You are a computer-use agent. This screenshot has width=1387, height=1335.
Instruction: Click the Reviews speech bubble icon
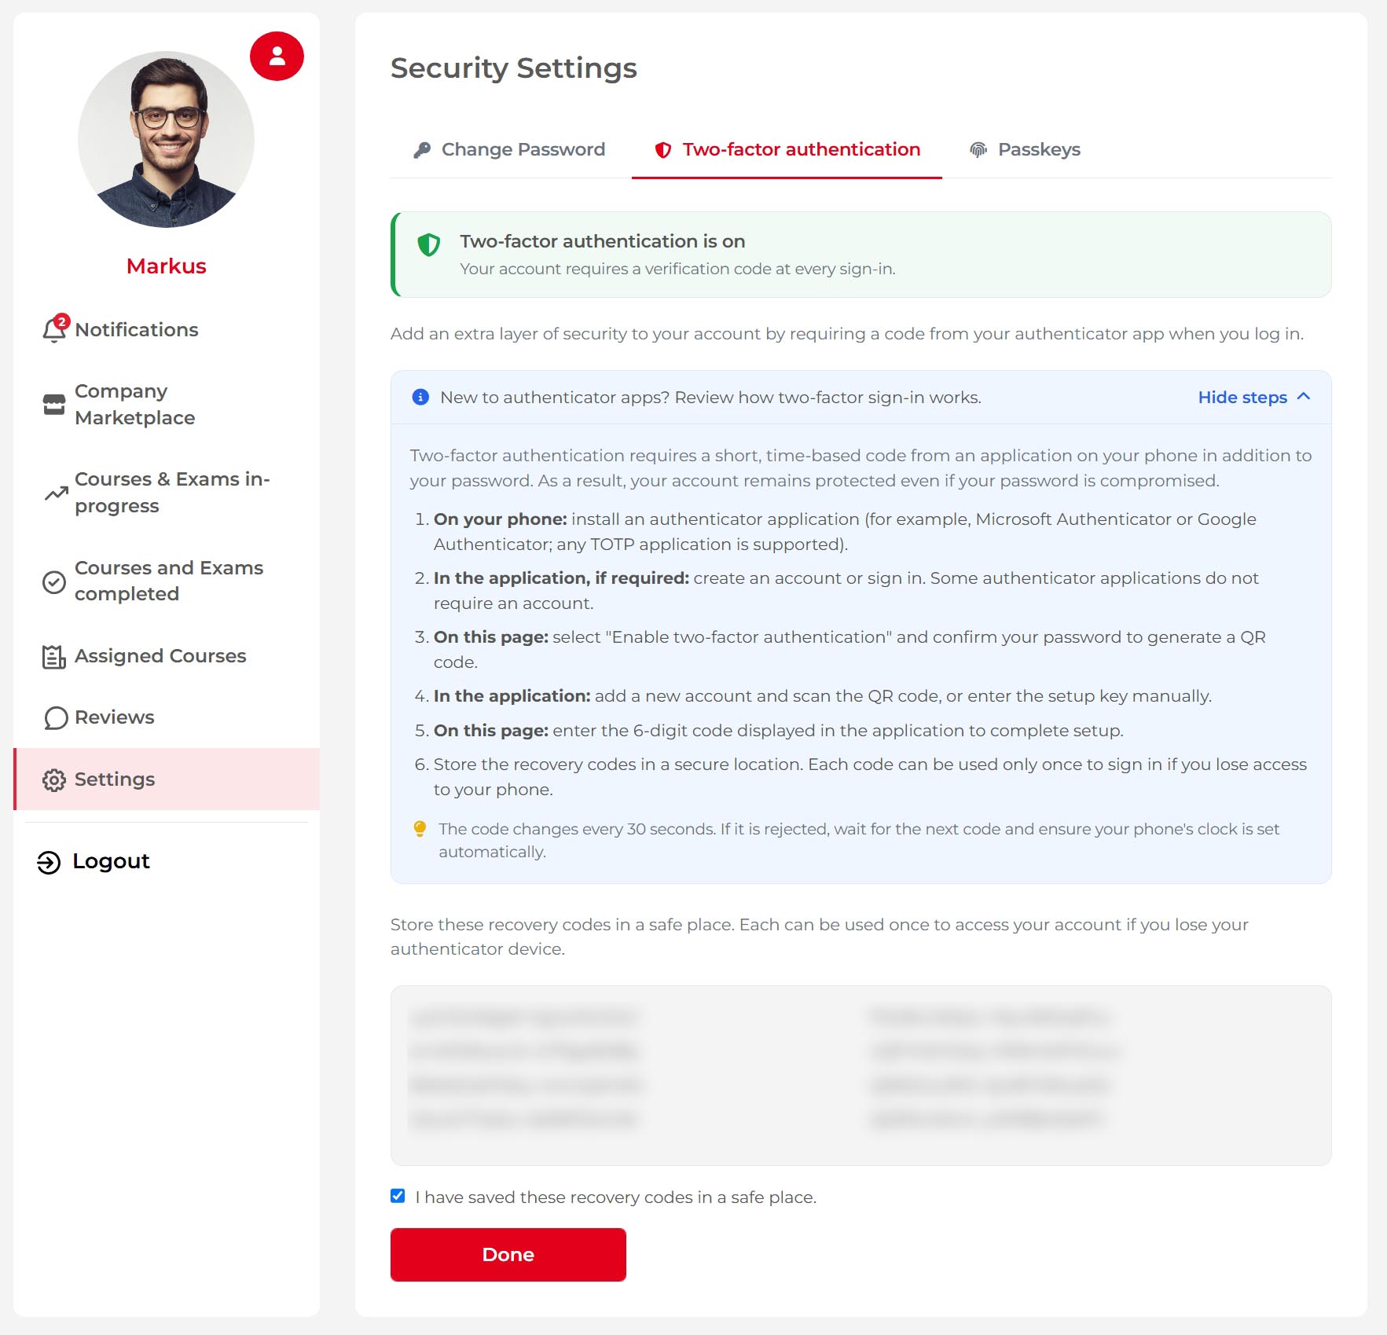55,717
